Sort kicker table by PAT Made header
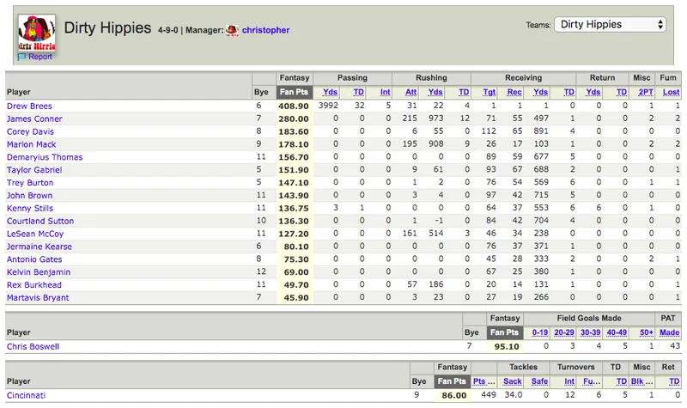Viewport: 687px width, 408px height. tap(670, 332)
